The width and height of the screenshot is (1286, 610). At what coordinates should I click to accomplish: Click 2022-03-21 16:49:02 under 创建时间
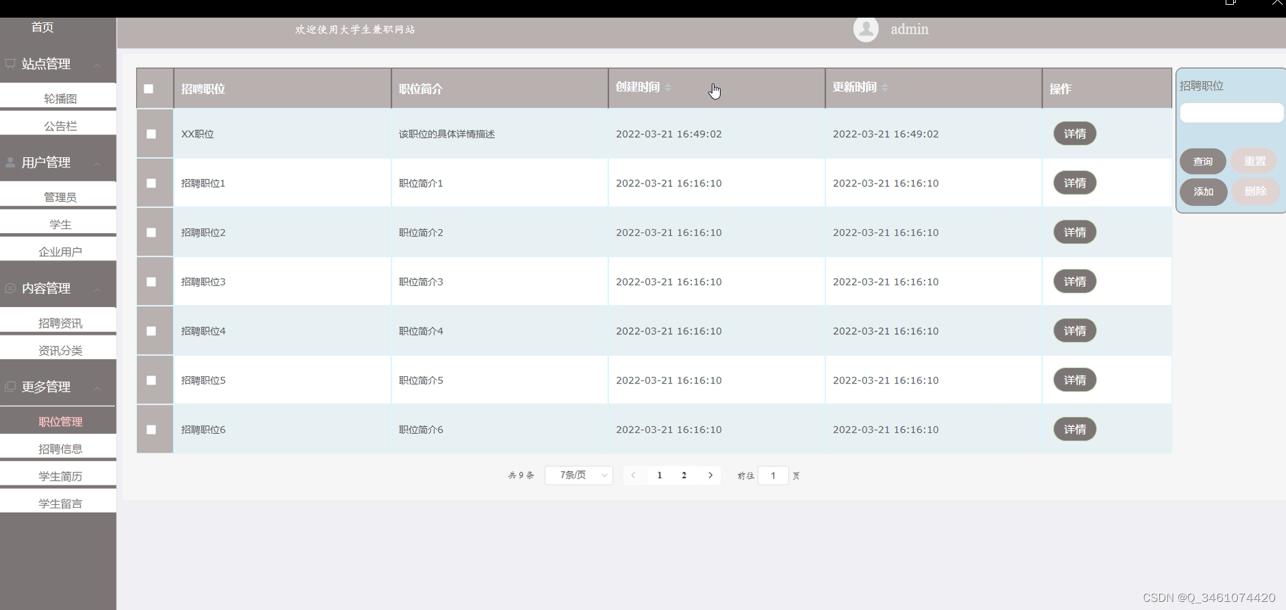point(668,134)
